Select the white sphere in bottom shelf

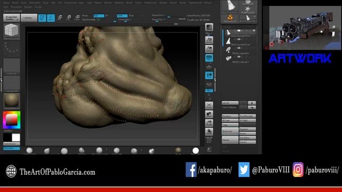[x=196, y=150]
